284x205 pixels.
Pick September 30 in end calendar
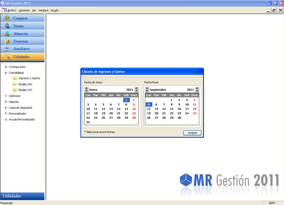(x=179, y=118)
